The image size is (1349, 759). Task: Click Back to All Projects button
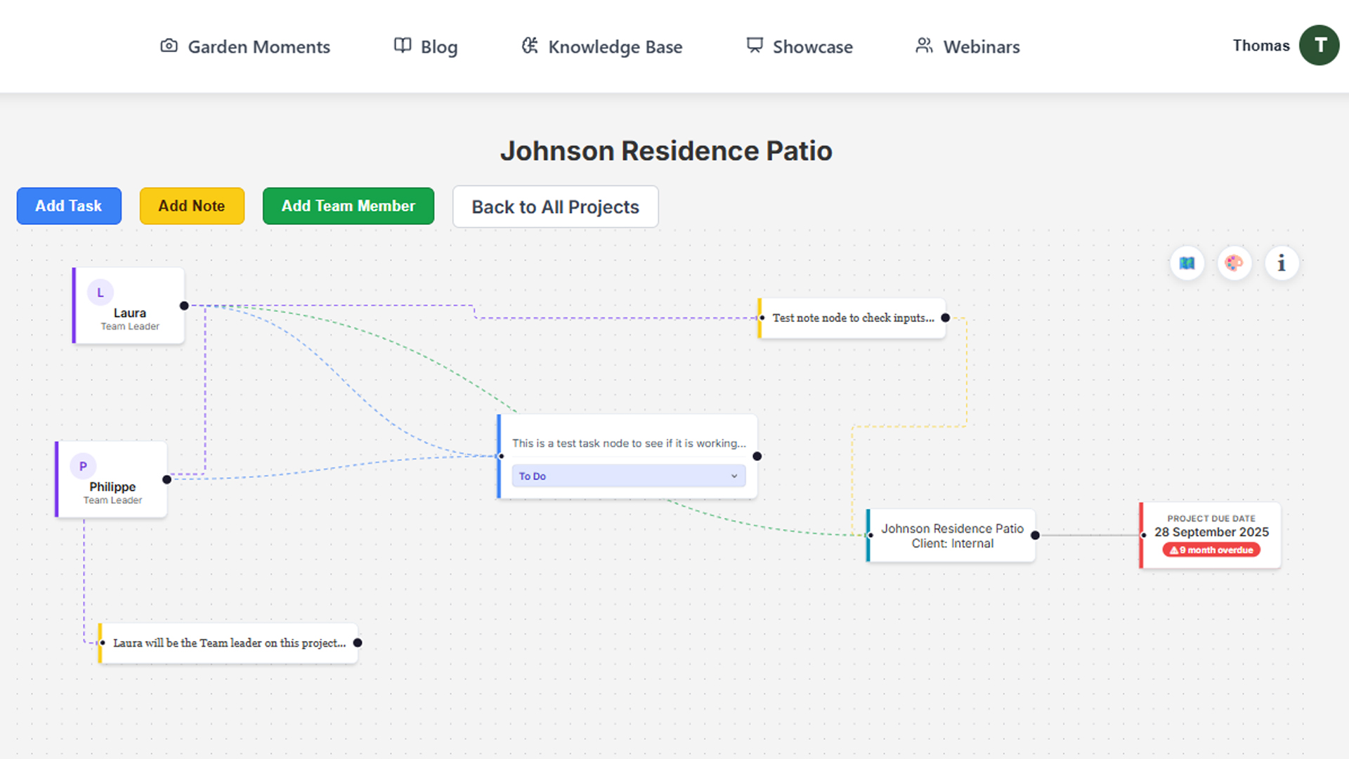click(x=555, y=207)
